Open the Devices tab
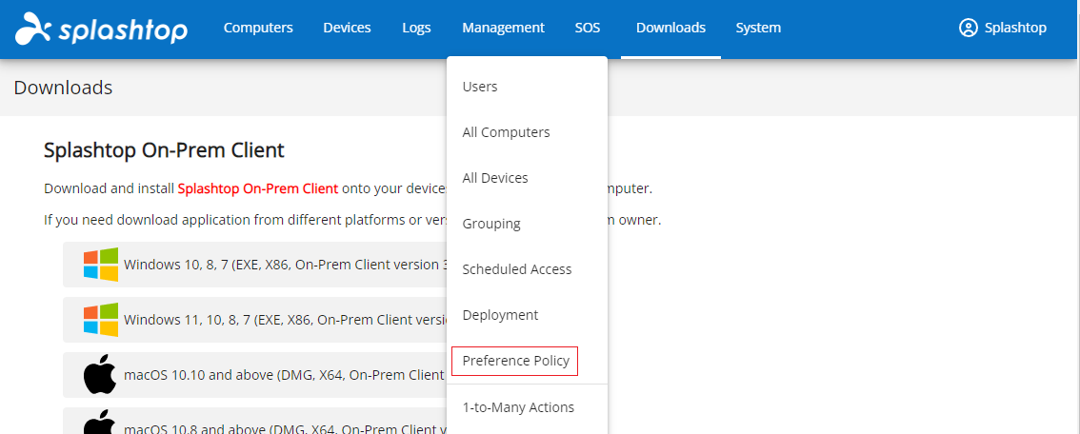The image size is (1080, 434). click(x=347, y=29)
